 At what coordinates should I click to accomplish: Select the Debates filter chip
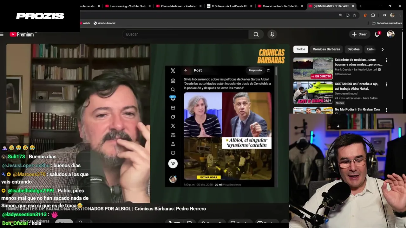(353, 49)
